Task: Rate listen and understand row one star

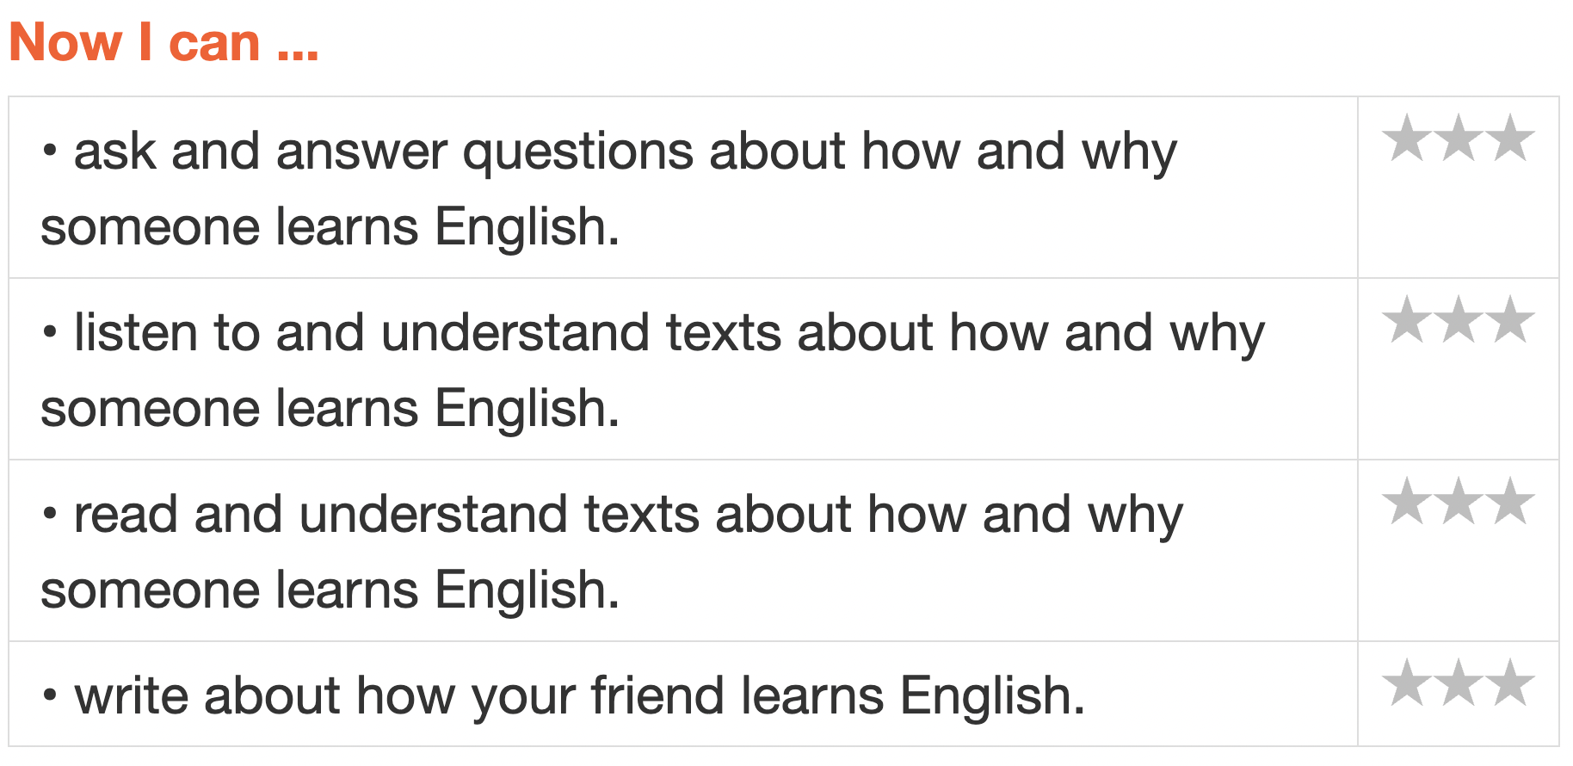Action: click(1407, 321)
